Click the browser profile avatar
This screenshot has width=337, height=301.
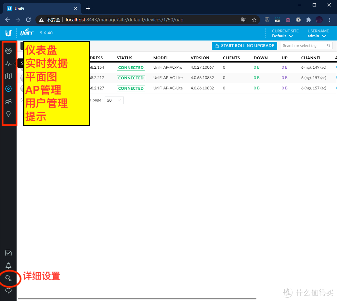point(319,20)
